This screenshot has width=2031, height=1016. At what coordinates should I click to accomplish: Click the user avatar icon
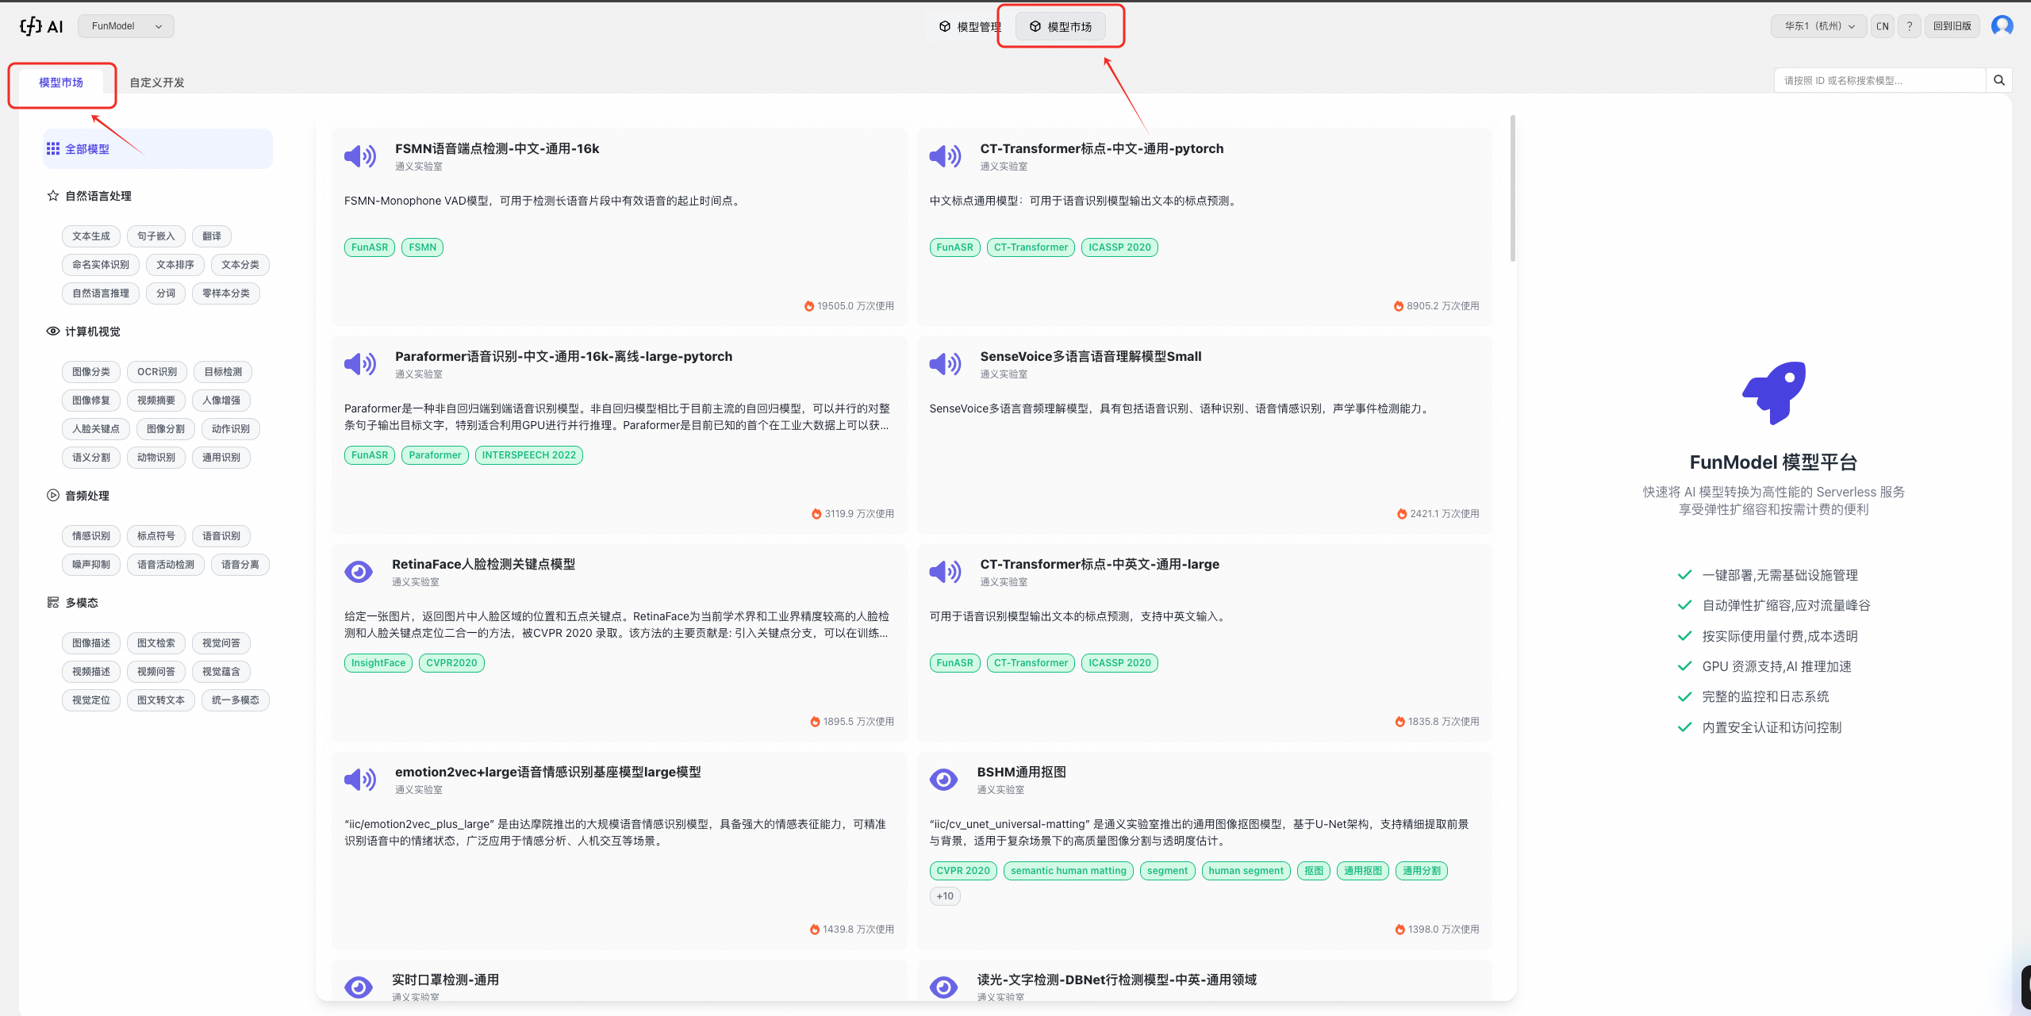pyautogui.click(x=2002, y=25)
